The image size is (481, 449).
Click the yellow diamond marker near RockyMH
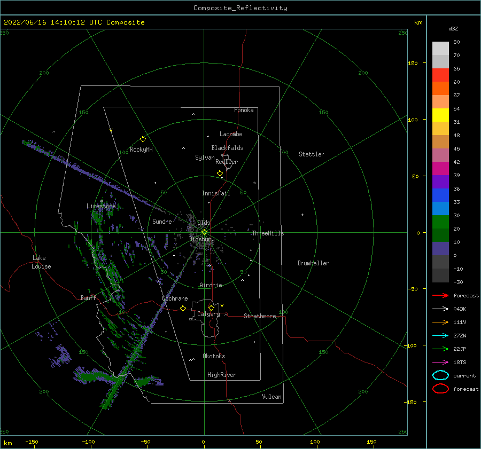coord(143,139)
